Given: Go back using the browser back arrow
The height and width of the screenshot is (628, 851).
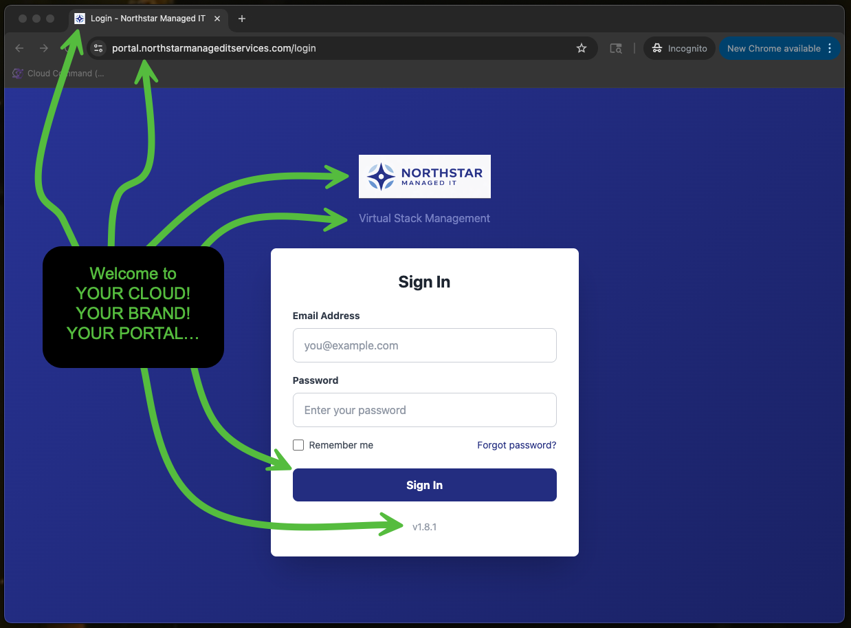Looking at the screenshot, I should click(19, 48).
